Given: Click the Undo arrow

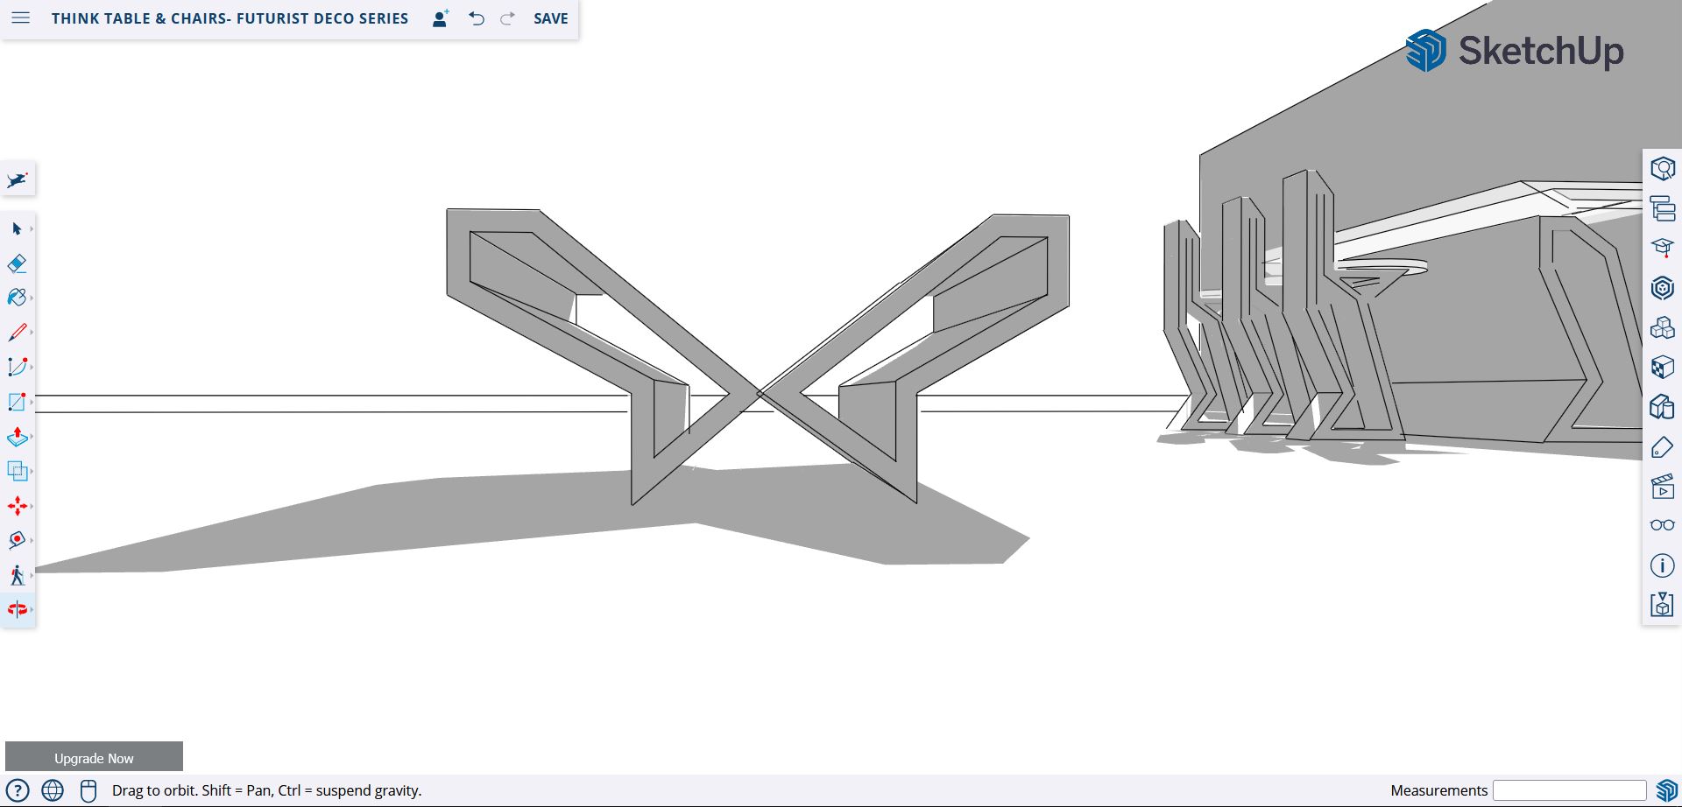Looking at the screenshot, I should [477, 18].
